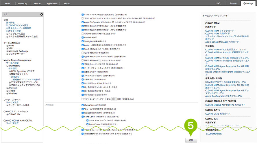Image resolution: width=257 pixels, height=144 pixels.
Task: Go to the HOME menu
Action: click(x=8, y=3)
